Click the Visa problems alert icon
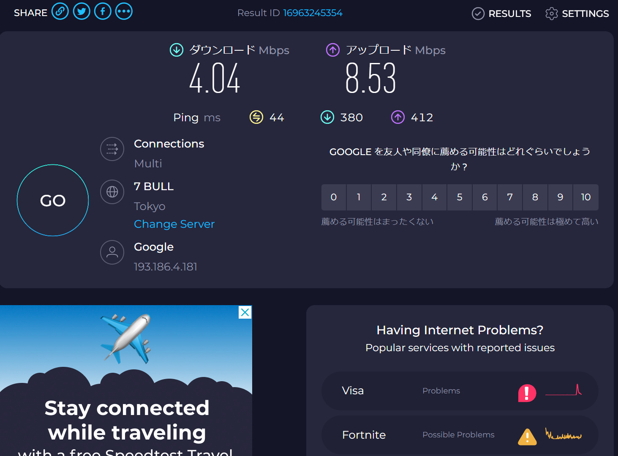The image size is (618, 456). [527, 393]
